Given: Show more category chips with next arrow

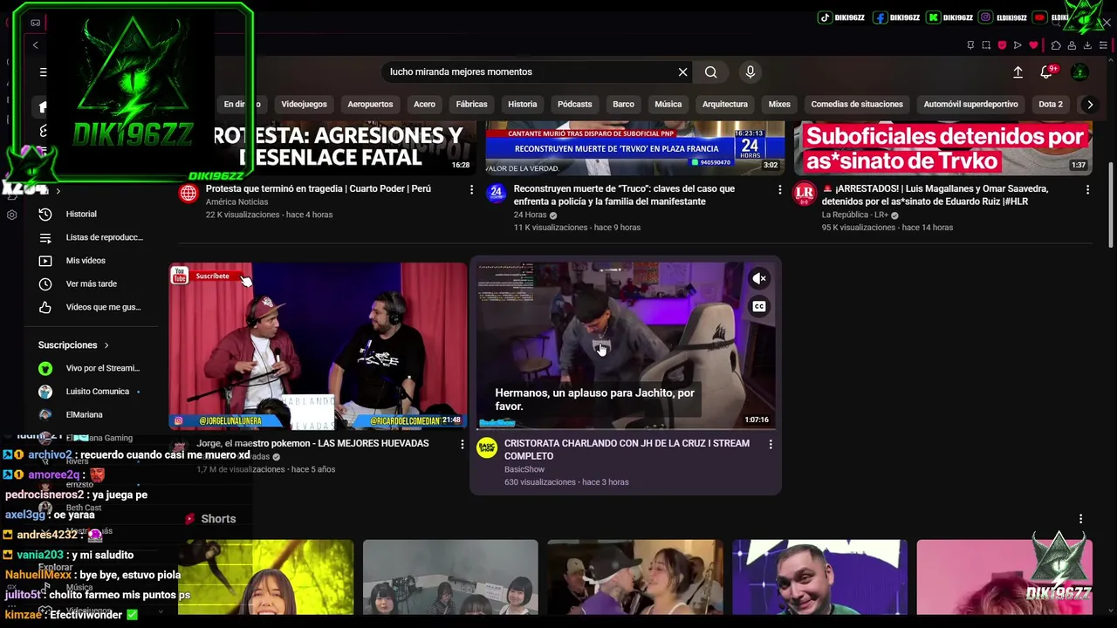Looking at the screenshot, I should (x=1089, y=105).
